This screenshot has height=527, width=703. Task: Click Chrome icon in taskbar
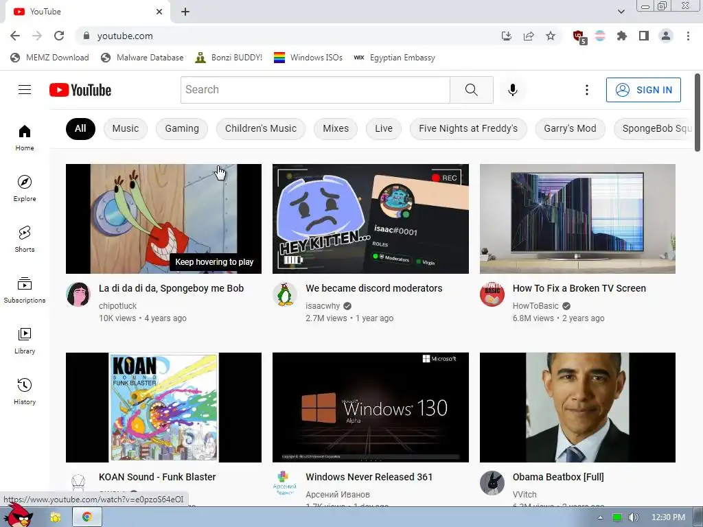pos(87,517)
